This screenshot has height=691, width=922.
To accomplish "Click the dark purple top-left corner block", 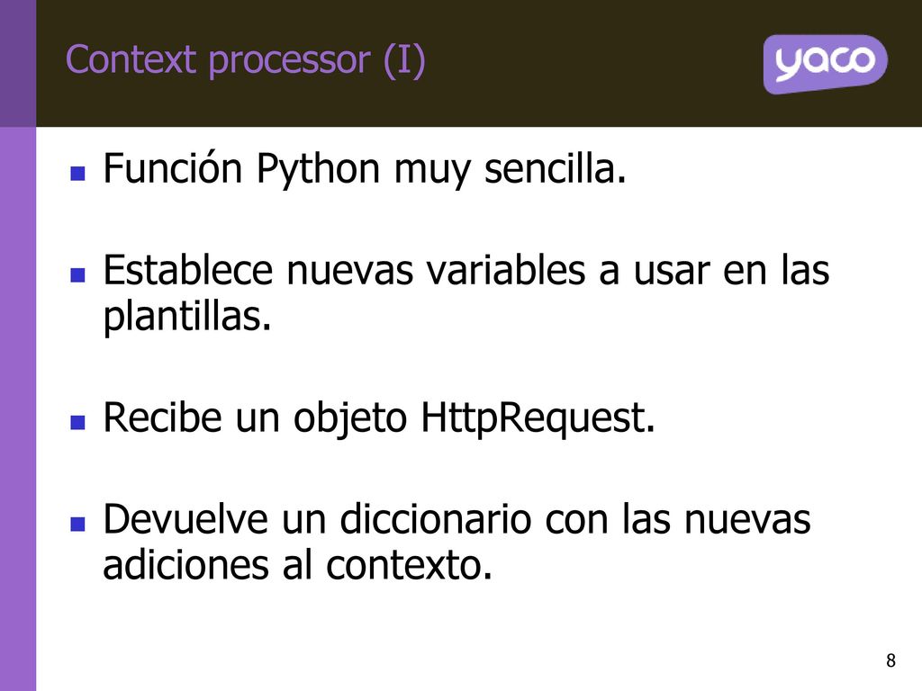I will pos(18,64).
